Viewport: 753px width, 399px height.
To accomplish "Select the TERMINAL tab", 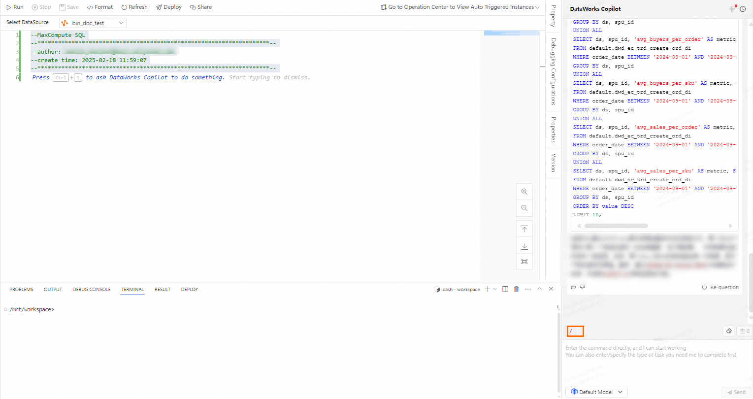I will (x=132, y=290).
